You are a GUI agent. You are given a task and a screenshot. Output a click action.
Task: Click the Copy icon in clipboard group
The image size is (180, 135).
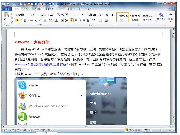coord(12,18)
